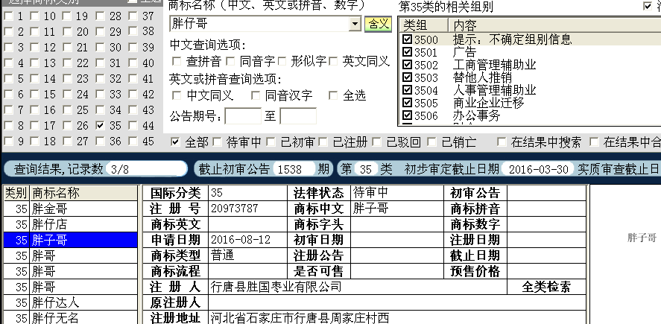This screenshot has height=324, width=661.
Task: Click the trademark type value 普通
Action: pyautogui.click(x=223, y=255)
